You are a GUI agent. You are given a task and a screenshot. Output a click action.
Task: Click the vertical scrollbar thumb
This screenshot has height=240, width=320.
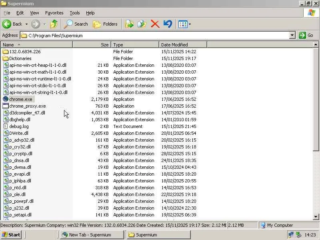pyautogui.click(x=316, y=99)
